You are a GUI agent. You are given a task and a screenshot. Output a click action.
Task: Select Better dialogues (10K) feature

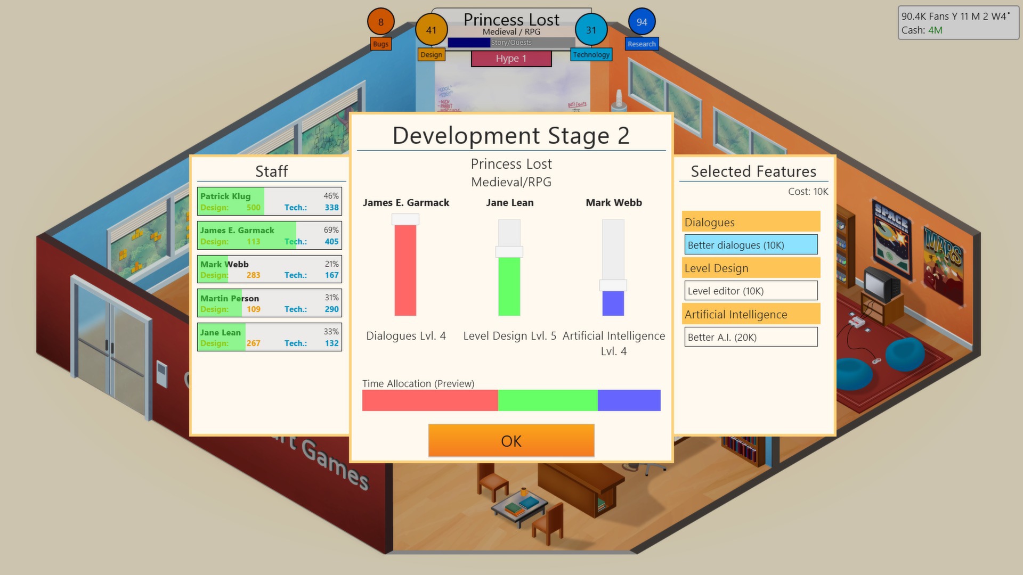750,244
